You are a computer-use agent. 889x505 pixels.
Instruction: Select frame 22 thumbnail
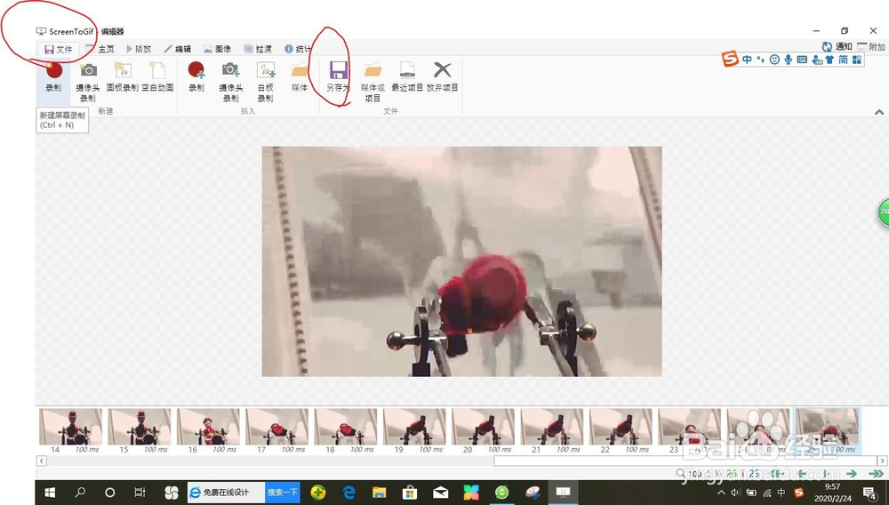pos(621,430)
